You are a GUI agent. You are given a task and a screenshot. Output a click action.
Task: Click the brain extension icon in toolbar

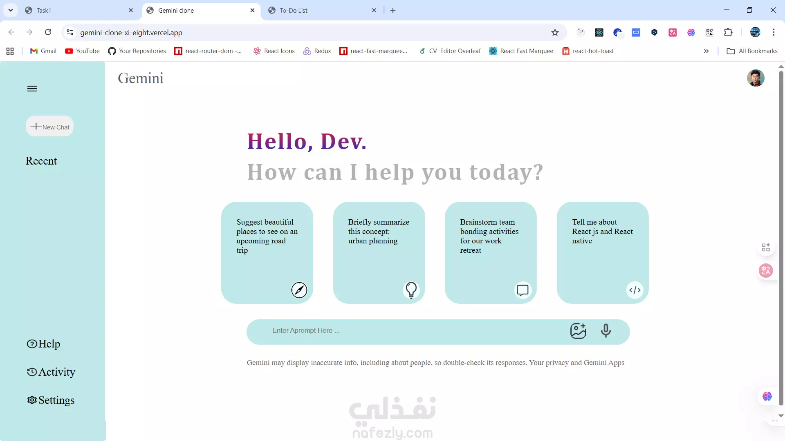(691, 32)
